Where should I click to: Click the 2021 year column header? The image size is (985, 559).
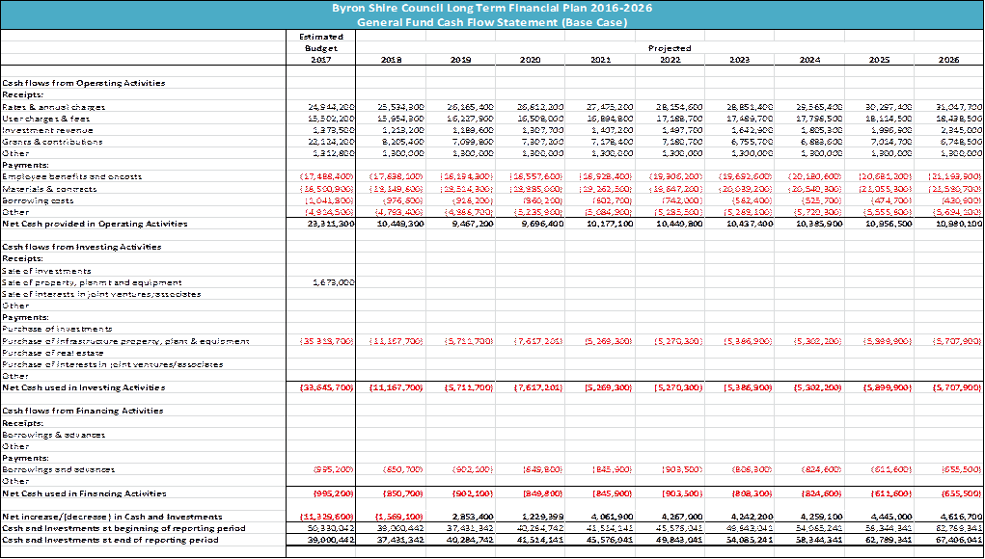tap(600, 60)
